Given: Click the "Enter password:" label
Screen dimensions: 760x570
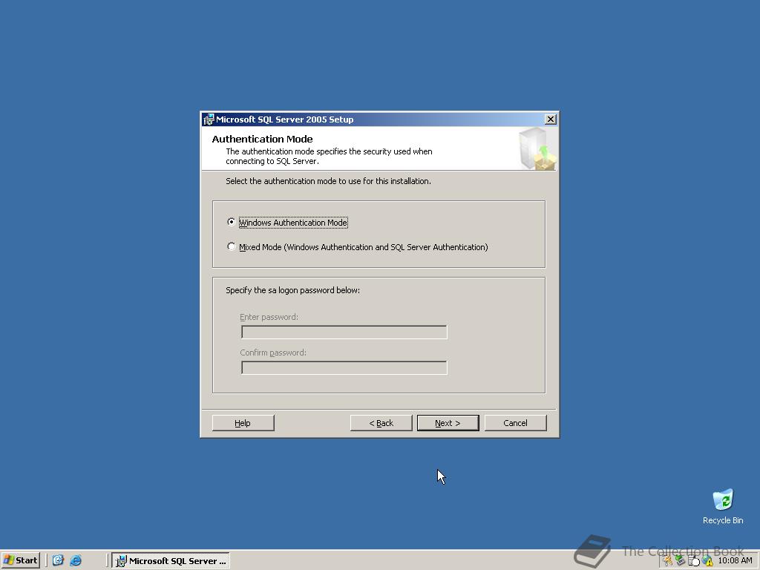Looking at the screenshot, I should click(269, 317).
